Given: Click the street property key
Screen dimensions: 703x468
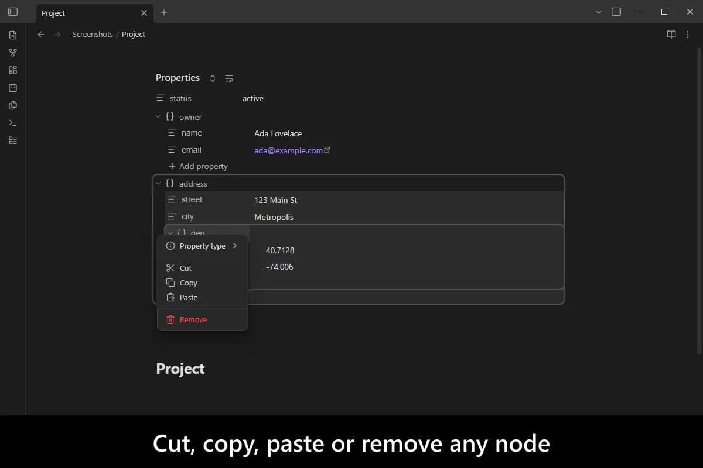Looking at the screenshot, I should (x=192, y=199).
